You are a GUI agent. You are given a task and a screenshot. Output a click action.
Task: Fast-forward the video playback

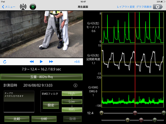[51, 61]
